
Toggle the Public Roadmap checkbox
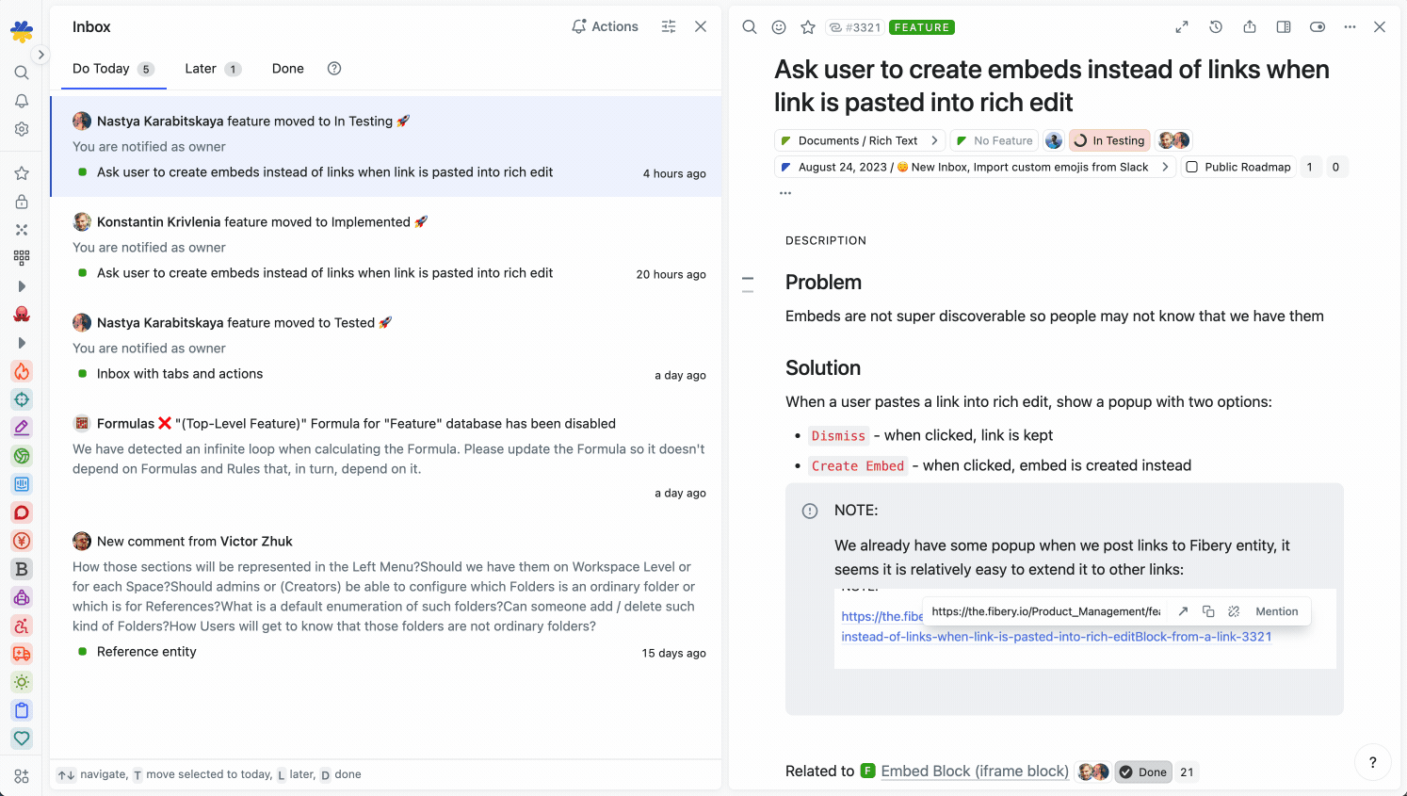[1192, 167]
